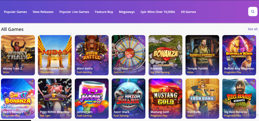The width and height of the screenshot is (259, 121).
Task: Click the See all link
Action: point(253,29)
